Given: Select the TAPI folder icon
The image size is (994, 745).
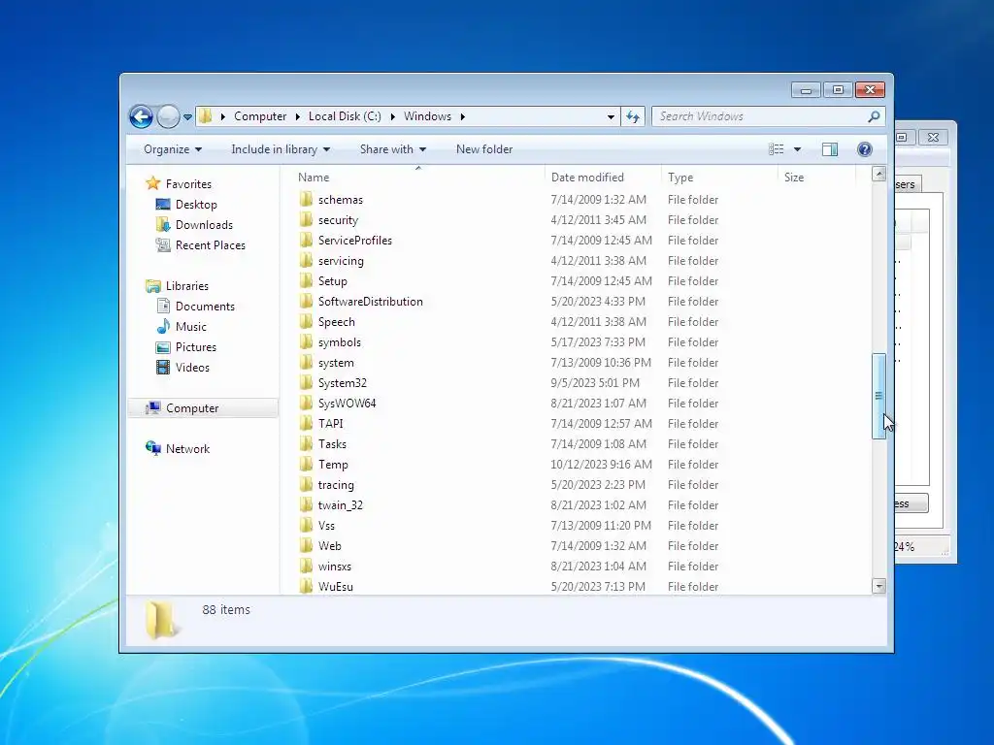Looking at the screenshot, I should coord(306,423).
